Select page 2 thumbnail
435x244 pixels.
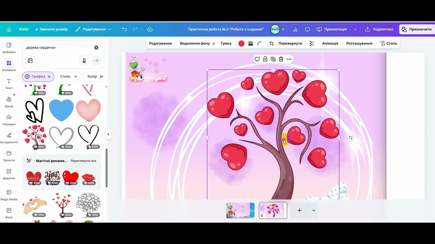273,210
